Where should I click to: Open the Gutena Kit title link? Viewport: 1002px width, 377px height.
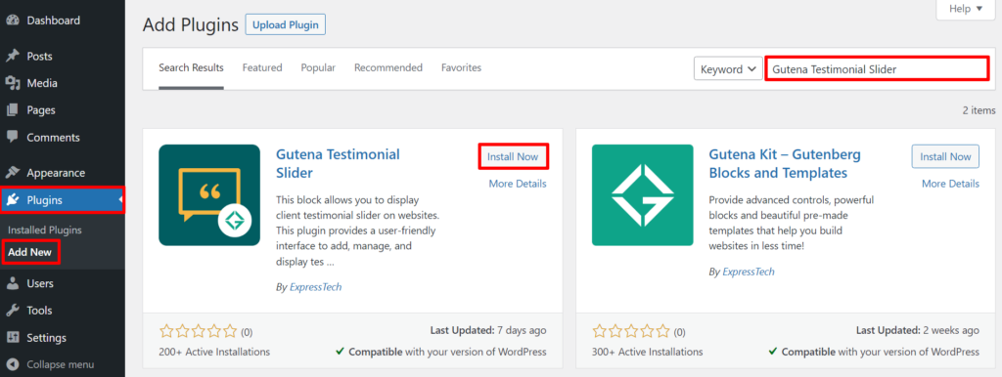click(x=786, y=163)
